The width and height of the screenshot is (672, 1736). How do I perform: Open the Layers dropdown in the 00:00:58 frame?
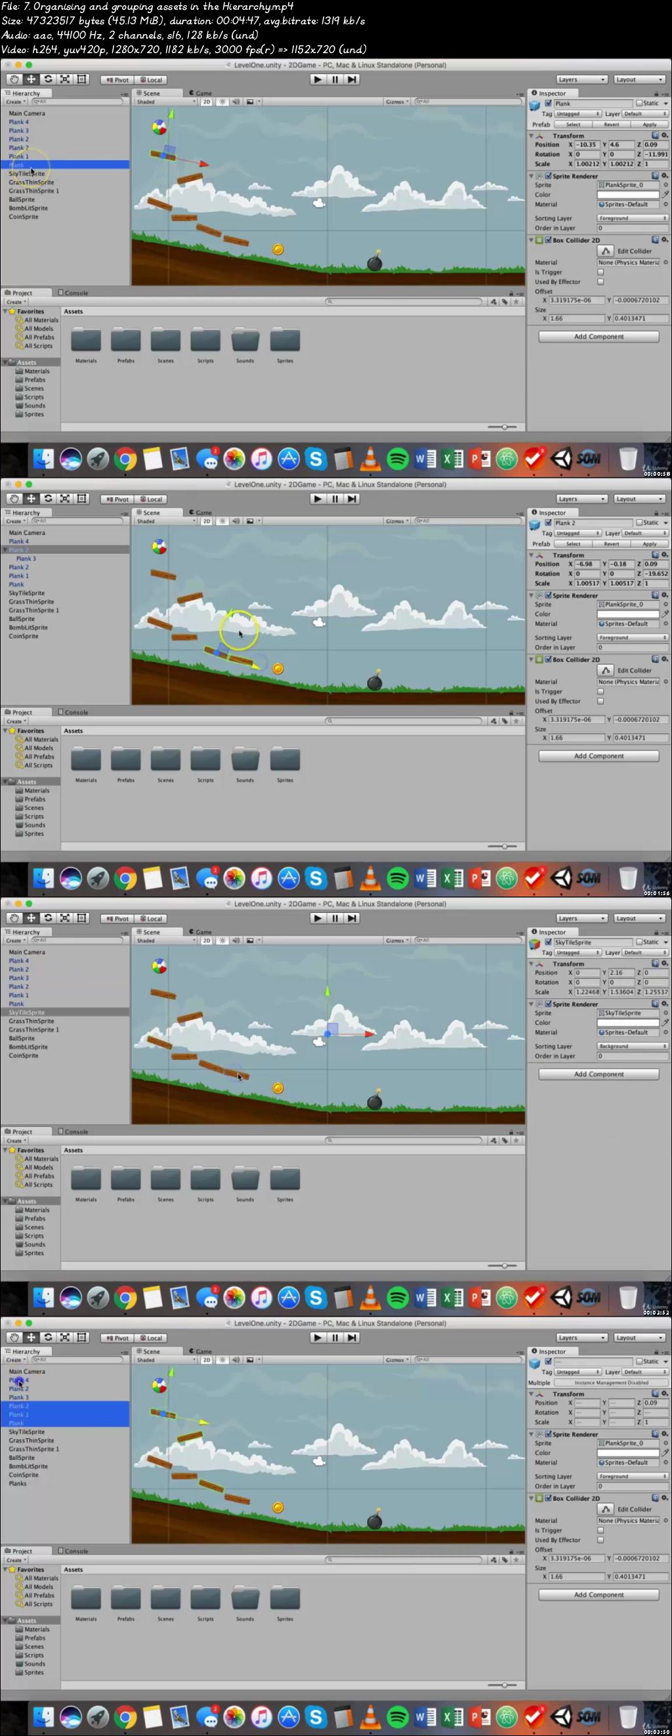coord(581,79)
